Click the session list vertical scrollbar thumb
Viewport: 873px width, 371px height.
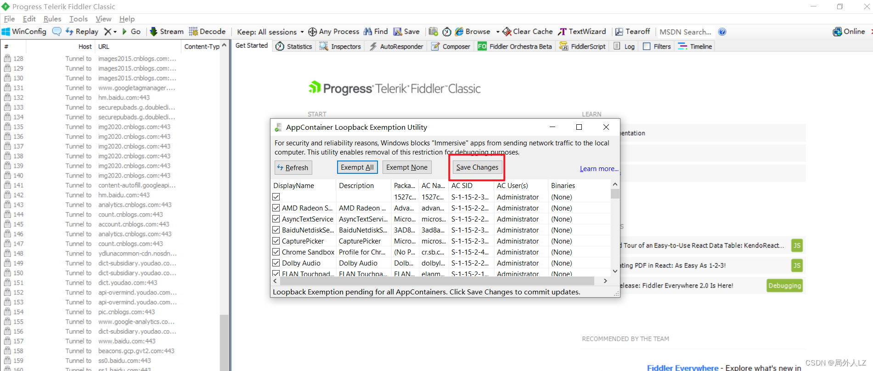point(224,342)
